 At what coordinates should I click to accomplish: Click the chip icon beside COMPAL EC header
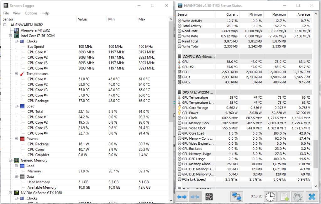pos(180,57)
